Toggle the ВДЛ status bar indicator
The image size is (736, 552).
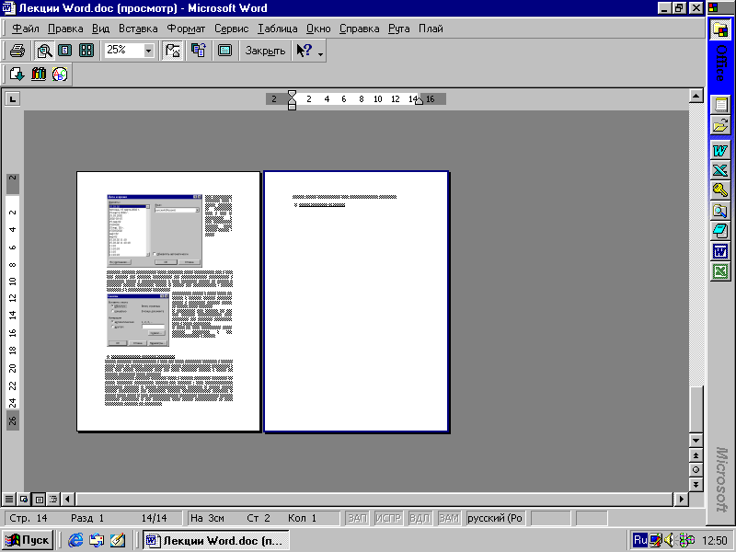[x=420, y=518]
